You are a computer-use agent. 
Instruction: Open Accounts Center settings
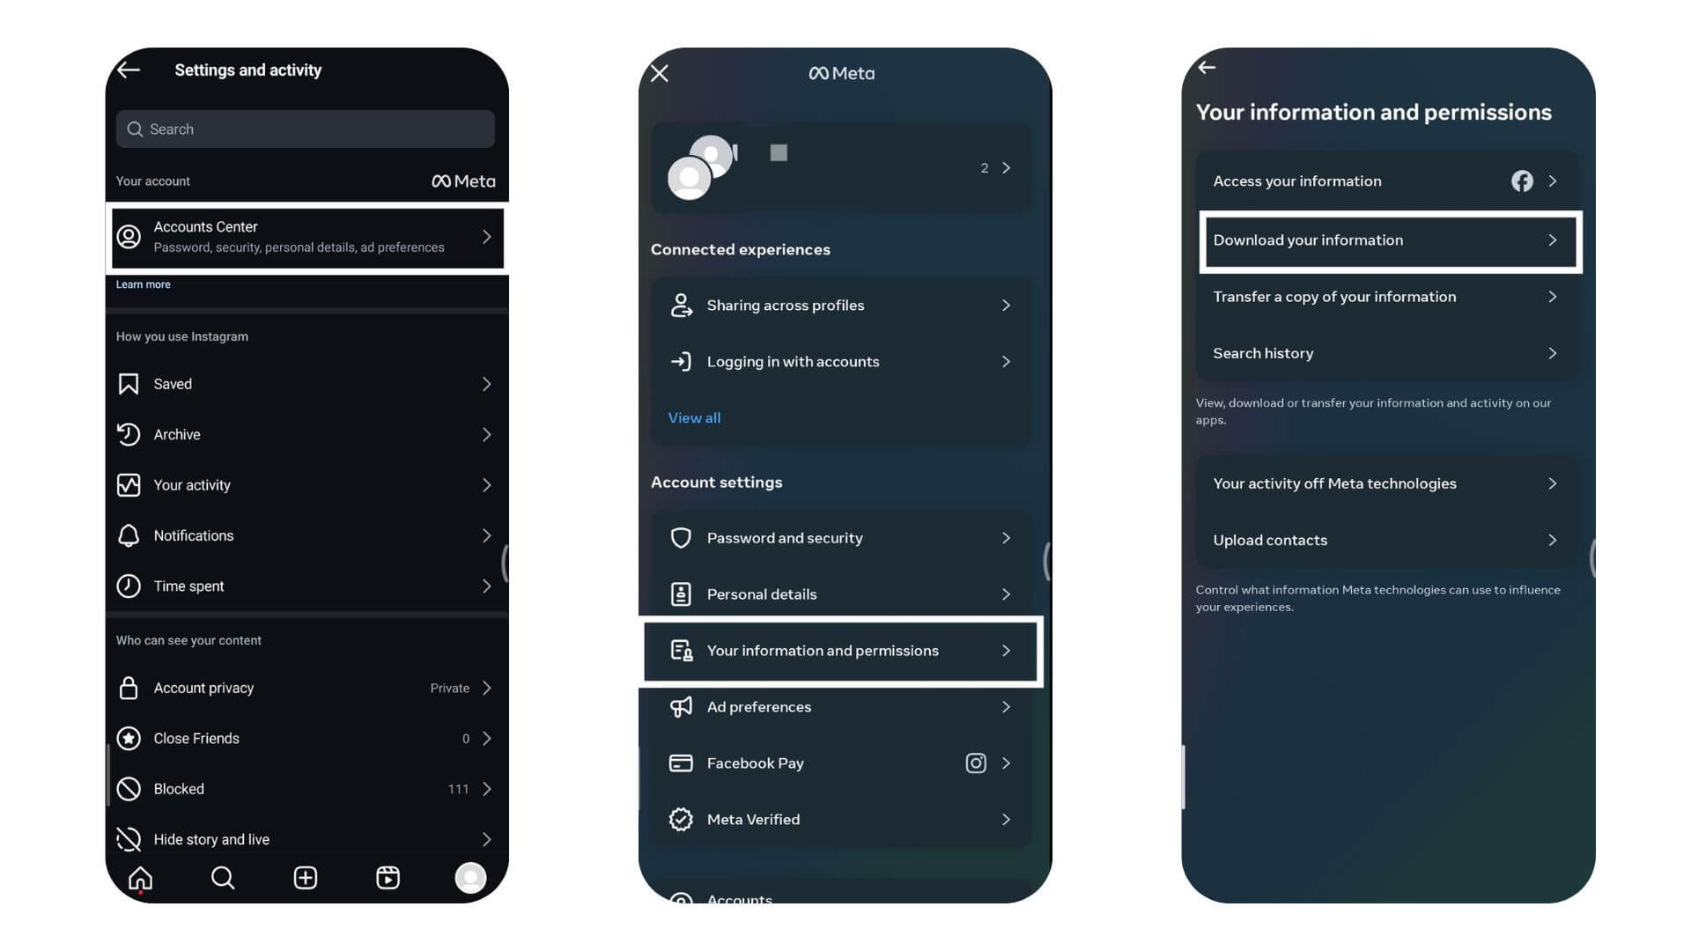[306, 236]
